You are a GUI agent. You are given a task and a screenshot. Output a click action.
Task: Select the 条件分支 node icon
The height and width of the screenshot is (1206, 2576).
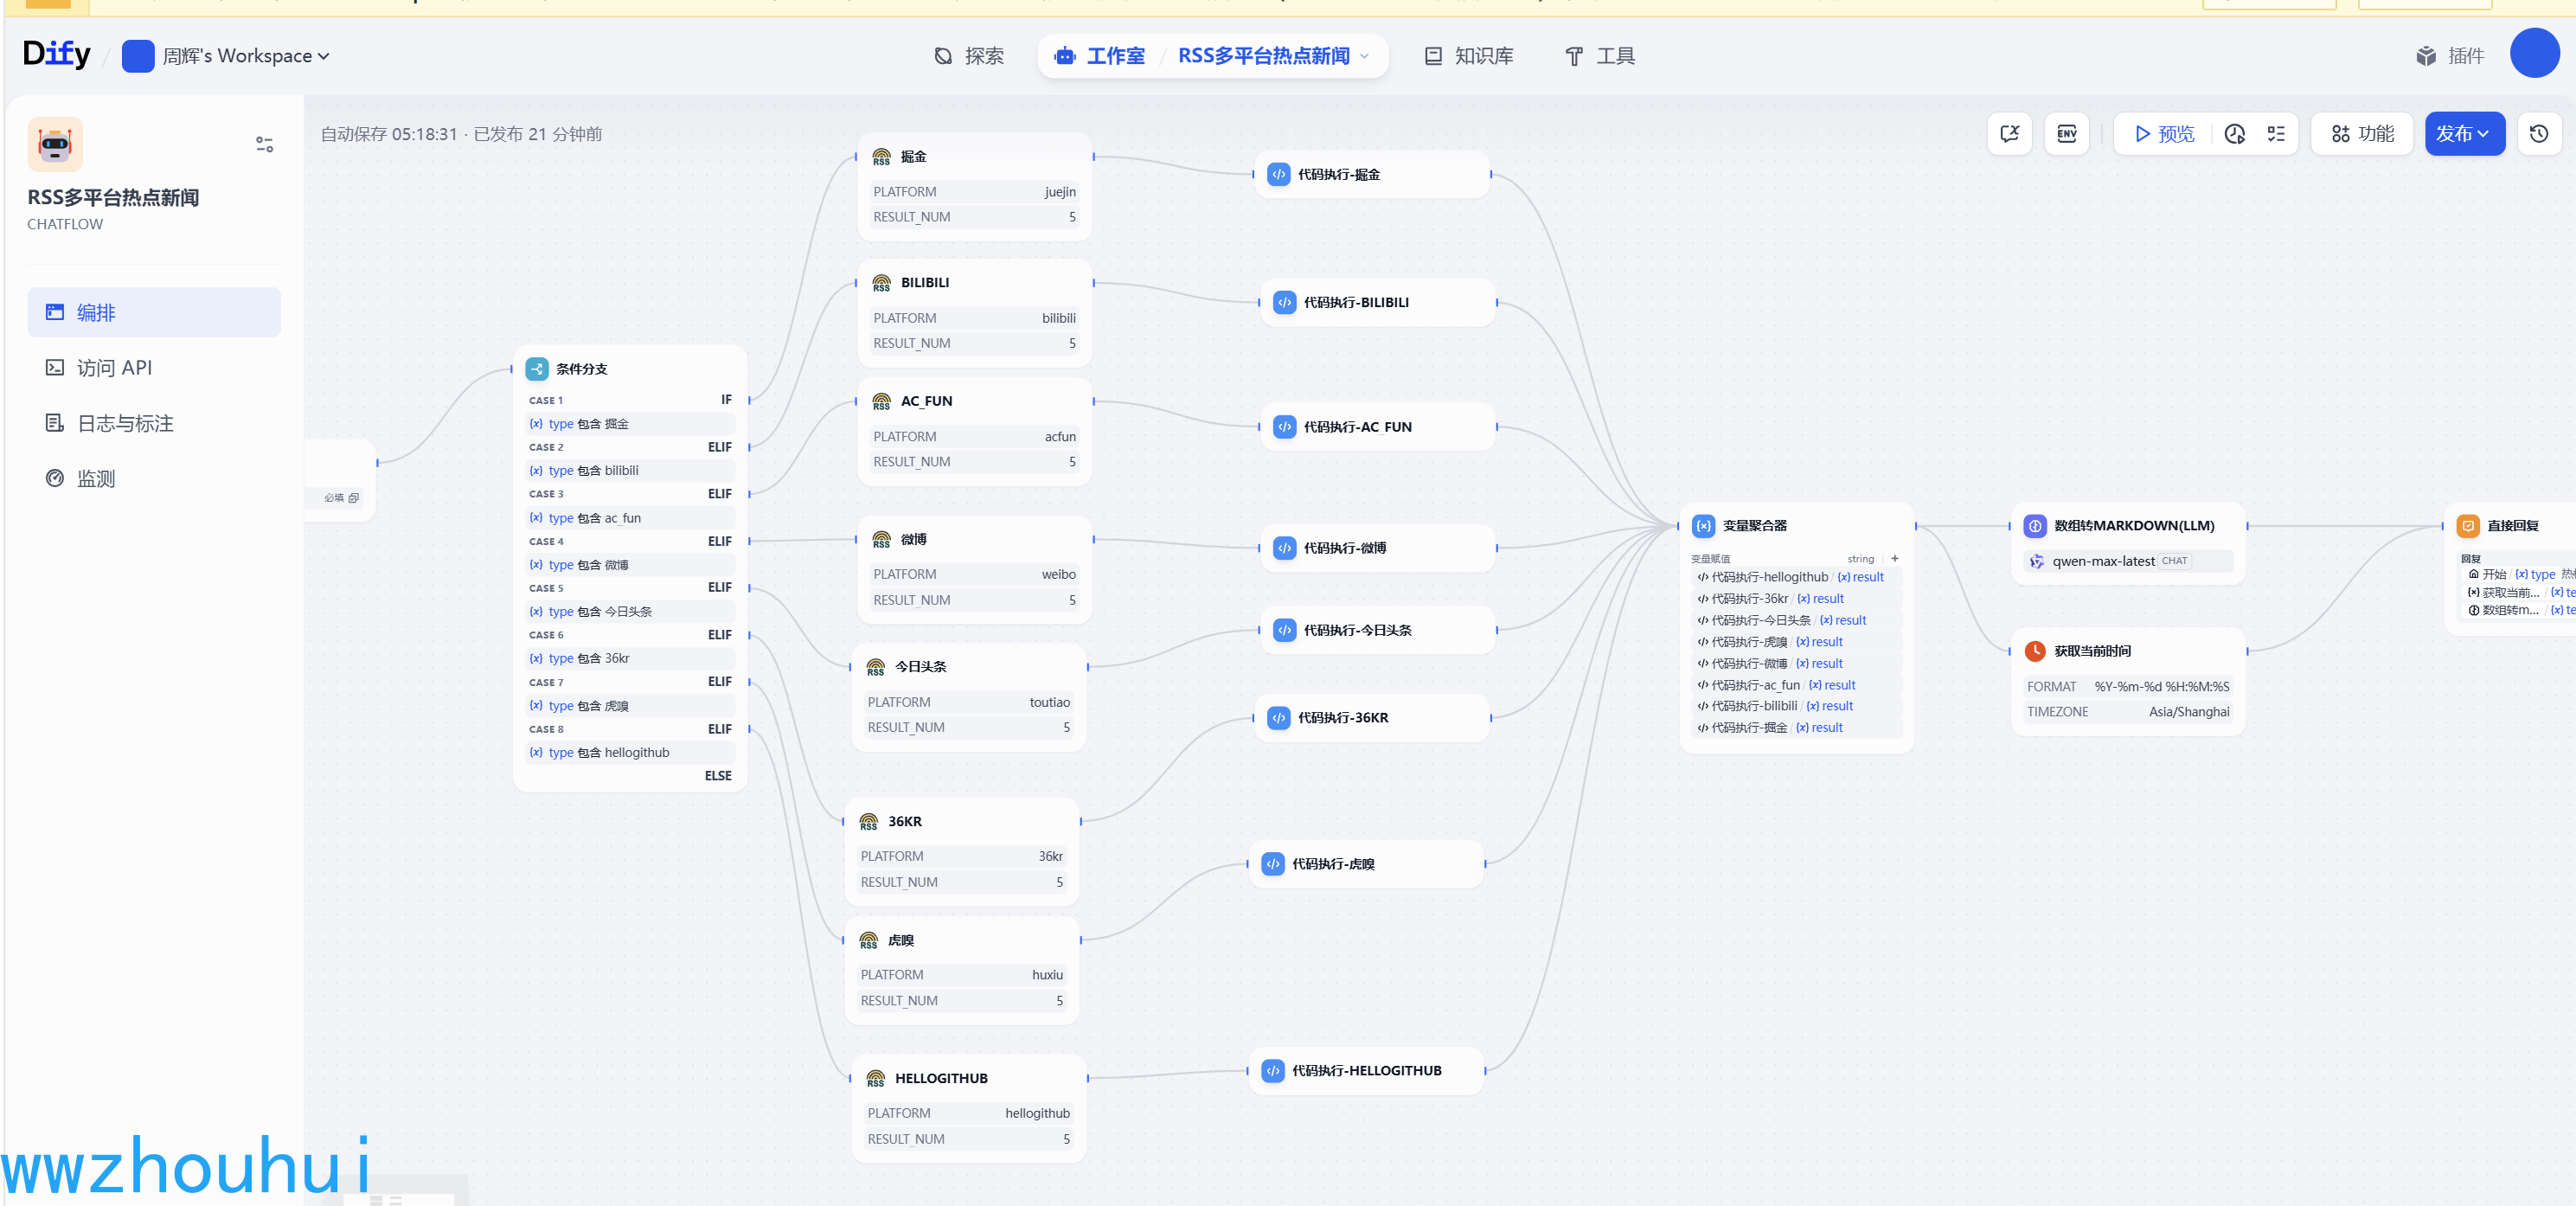537,369
